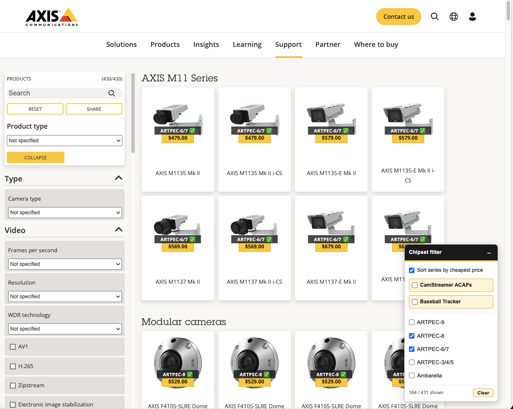513x409 pixels.
Task: Click the 164 / 431 shown count
Action: [x=426, y=393]
